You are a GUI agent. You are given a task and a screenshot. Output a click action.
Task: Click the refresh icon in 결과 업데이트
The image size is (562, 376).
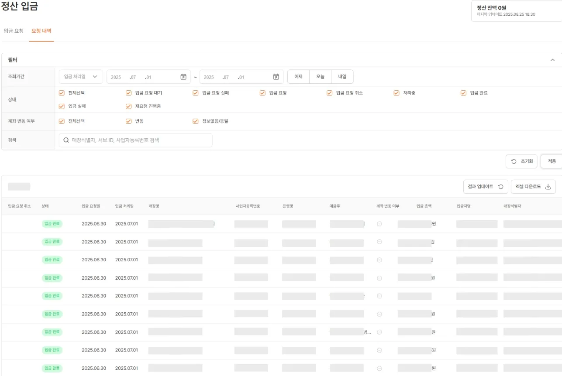tap(501, 187)
